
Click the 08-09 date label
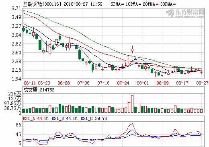pyautogui.click(x=162, y=83)
